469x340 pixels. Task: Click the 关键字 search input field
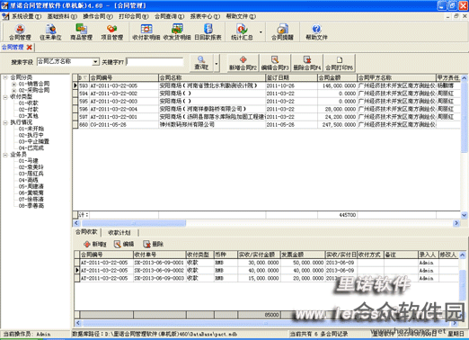coord(155,62)
